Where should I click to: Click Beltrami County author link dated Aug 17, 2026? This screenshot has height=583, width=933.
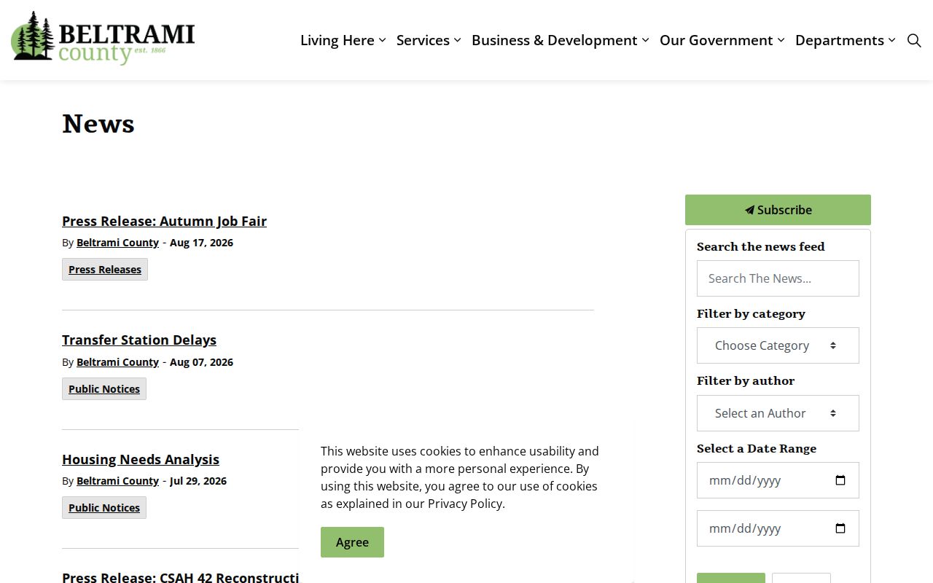point(117,243)
